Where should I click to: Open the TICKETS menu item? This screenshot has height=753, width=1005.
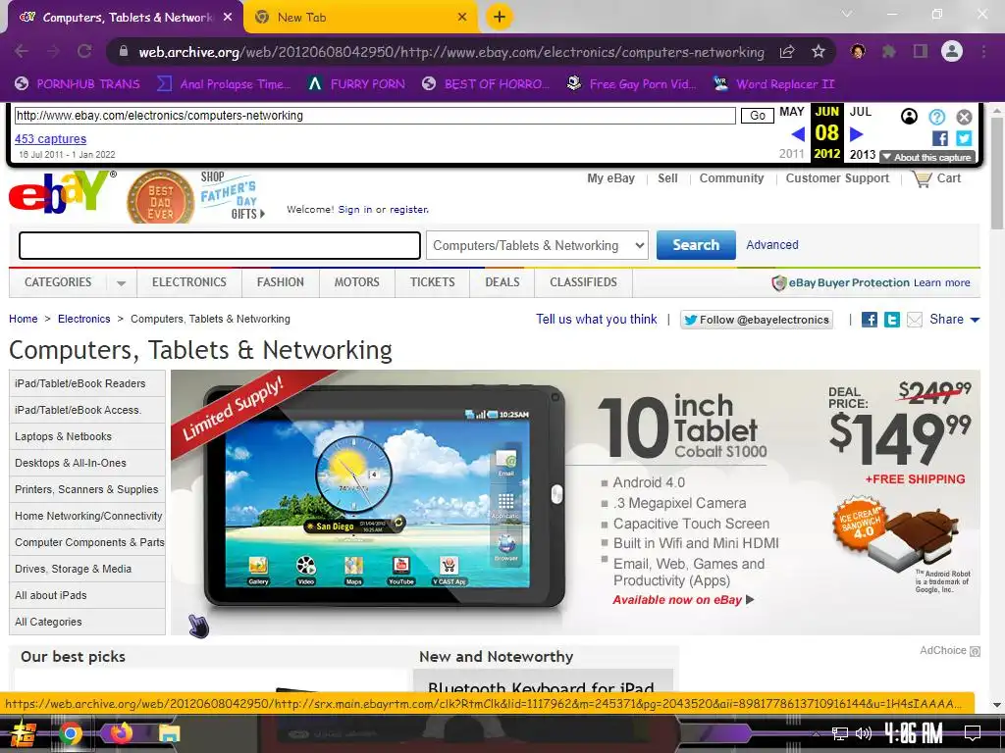pyautogui.click(x=432, y=282)
